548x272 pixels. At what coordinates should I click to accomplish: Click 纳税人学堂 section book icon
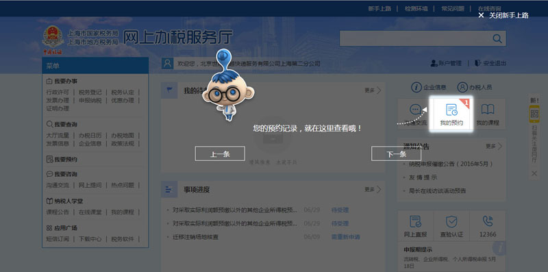coord(49,201)
